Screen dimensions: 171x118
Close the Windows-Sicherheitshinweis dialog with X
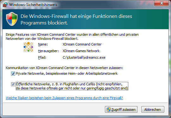click(x=162, y=3)
